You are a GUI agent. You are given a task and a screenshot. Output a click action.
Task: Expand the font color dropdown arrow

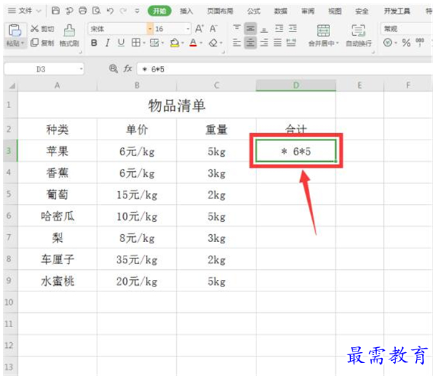[201, 43]
